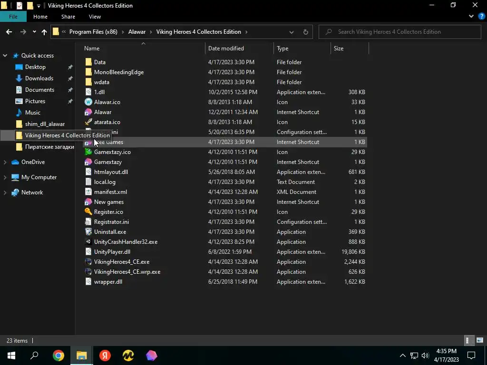Click the manifest.xml file icon
Viewport: 487px width, 365px height.
pyautogui.click(x=88, y=192)
